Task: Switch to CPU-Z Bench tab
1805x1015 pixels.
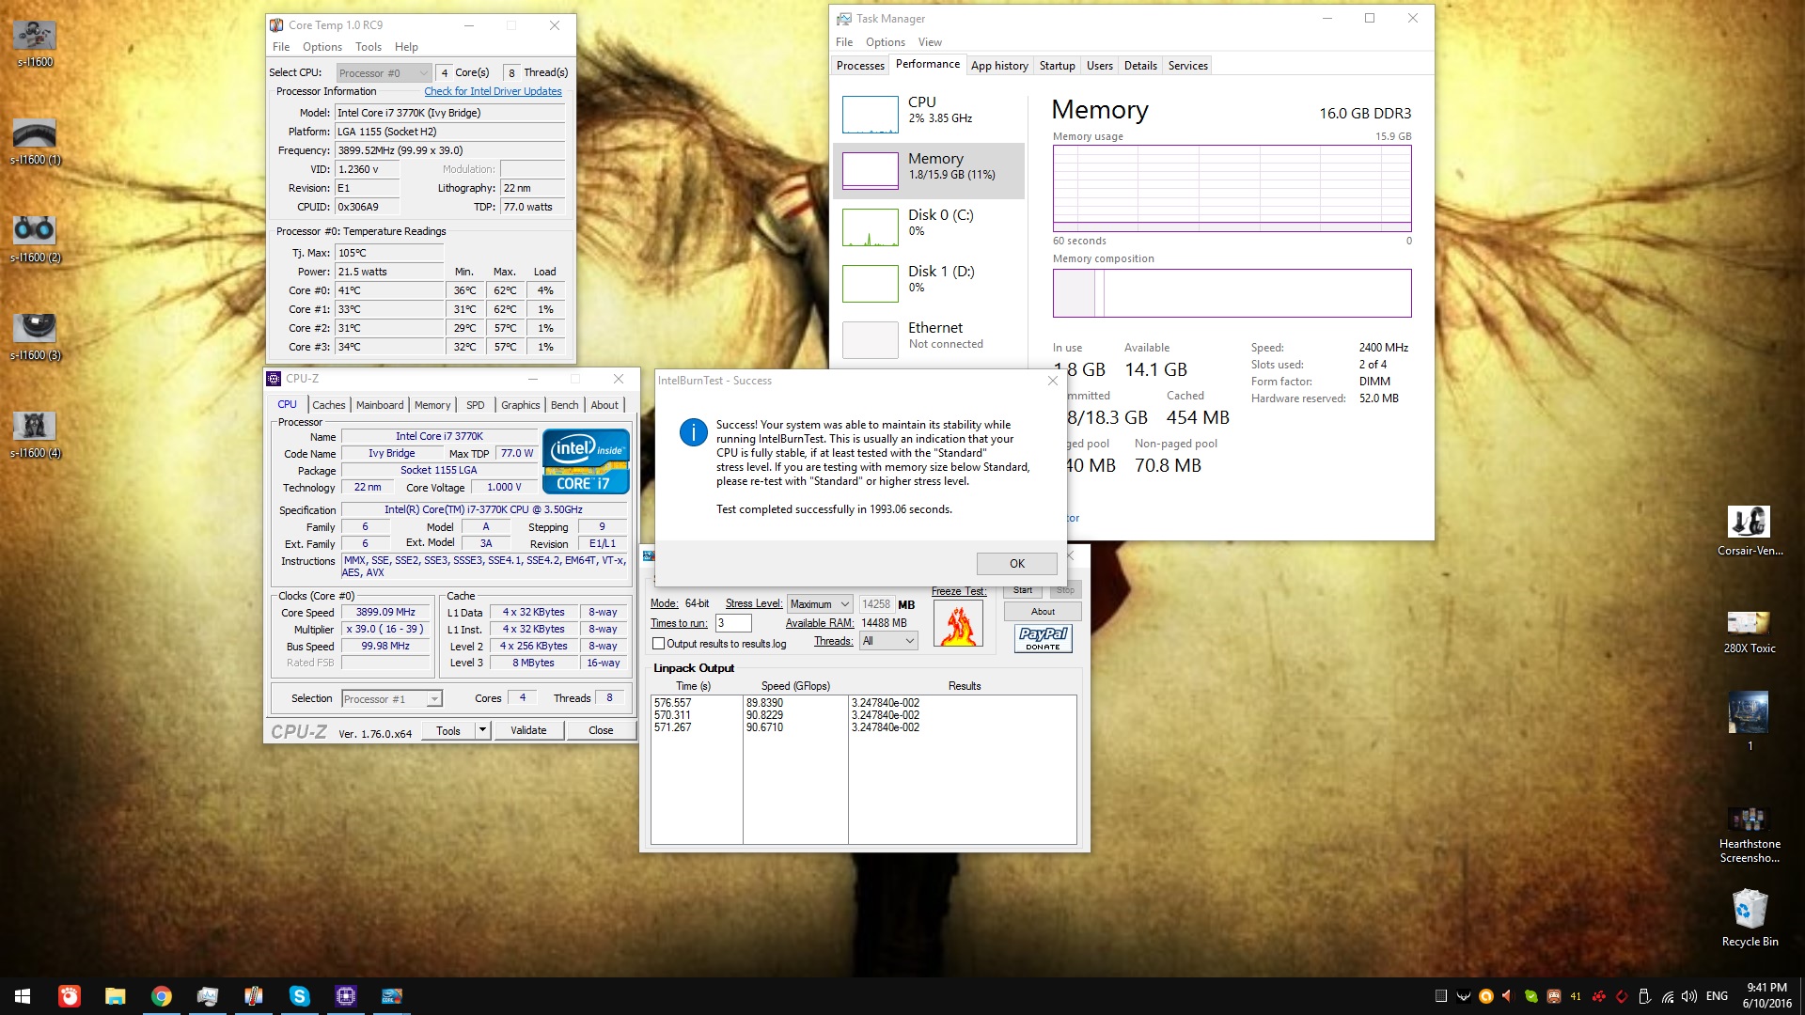Action: (564, 405)
